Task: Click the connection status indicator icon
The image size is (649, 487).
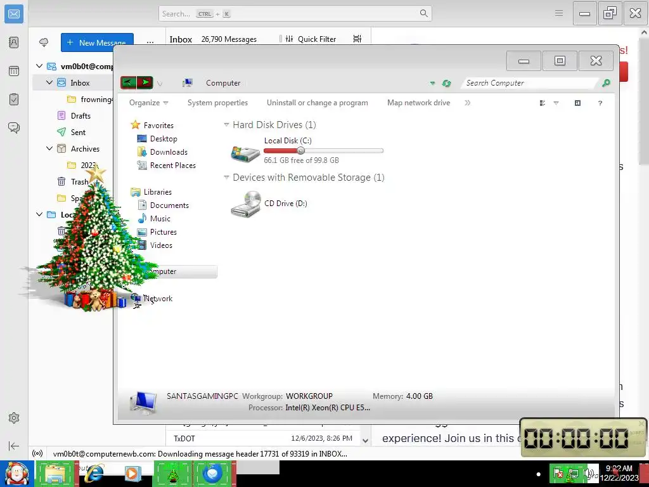Action: tap(37, 453)
